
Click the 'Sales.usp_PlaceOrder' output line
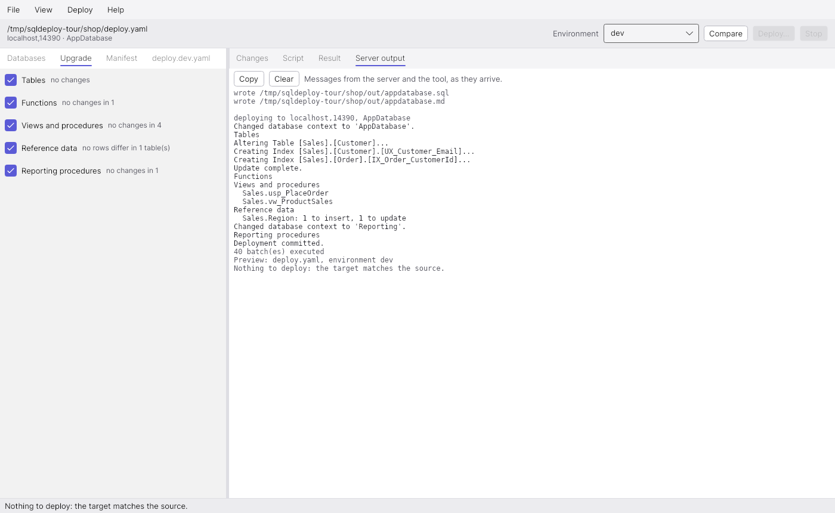tap(285, 193)
